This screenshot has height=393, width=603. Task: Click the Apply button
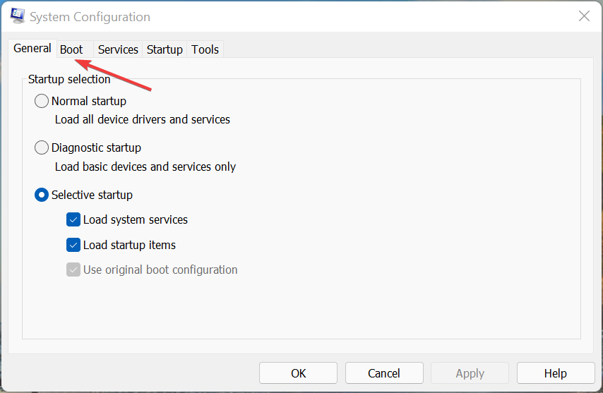470,373
